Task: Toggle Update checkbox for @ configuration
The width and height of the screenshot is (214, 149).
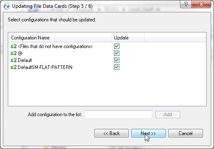Action: click(x=116, y=53)
